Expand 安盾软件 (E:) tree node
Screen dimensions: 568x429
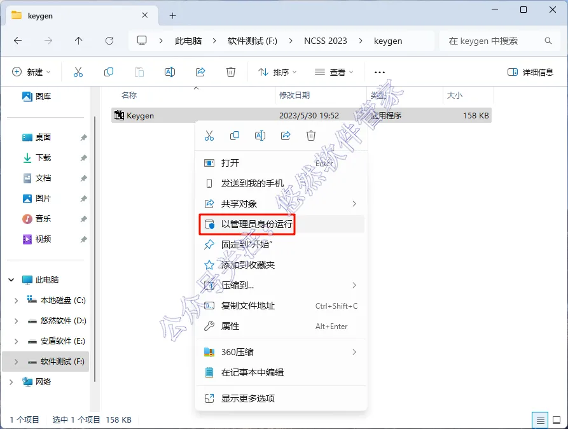coord(16,341)
